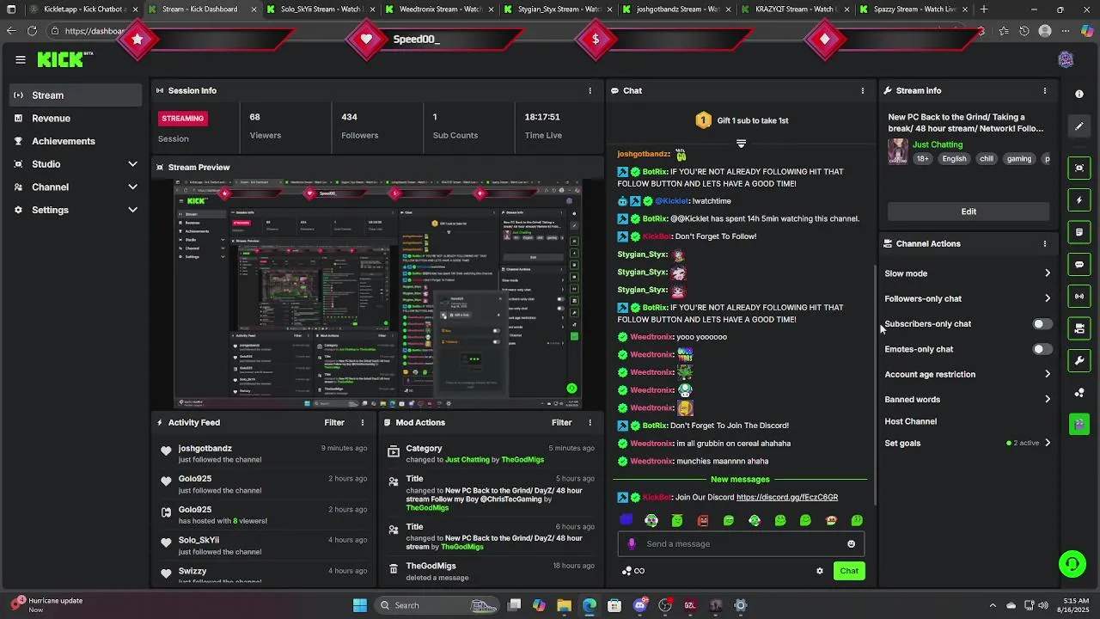Open Stream Info options menu (three dots)
This screenshot has width=1100, height=619.
[x=1044, y=90]
